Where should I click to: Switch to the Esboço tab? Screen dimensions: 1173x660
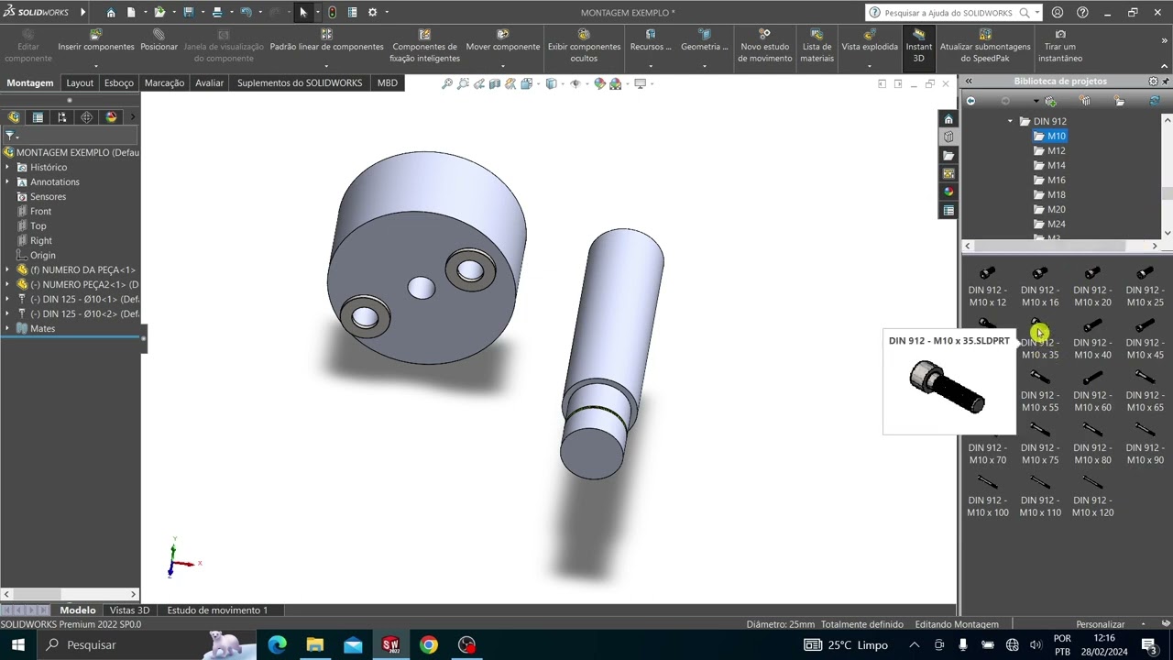pos(119,82)
